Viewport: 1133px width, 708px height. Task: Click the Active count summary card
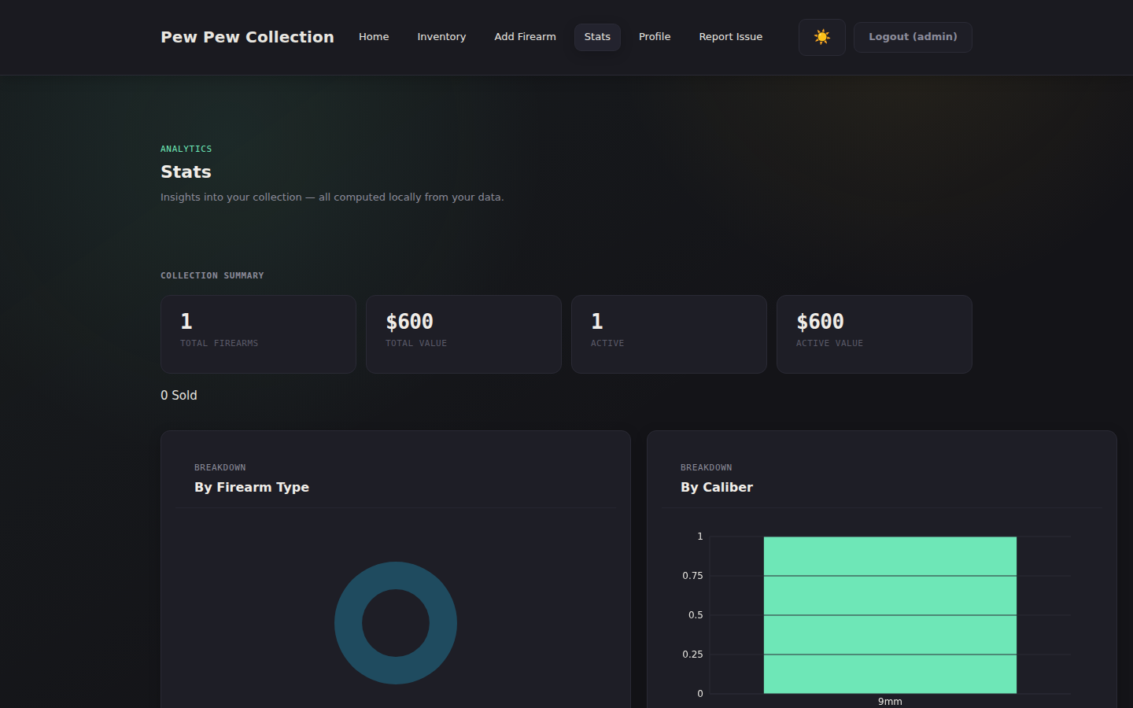point(669,334)
